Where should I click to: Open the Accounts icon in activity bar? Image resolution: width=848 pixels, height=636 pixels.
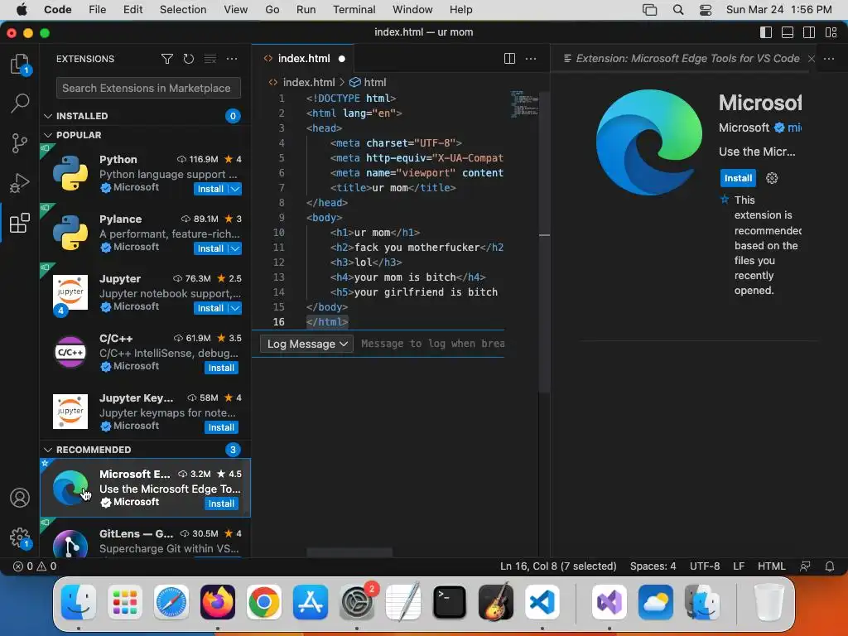pyautogui.click(x=20, y=498)
